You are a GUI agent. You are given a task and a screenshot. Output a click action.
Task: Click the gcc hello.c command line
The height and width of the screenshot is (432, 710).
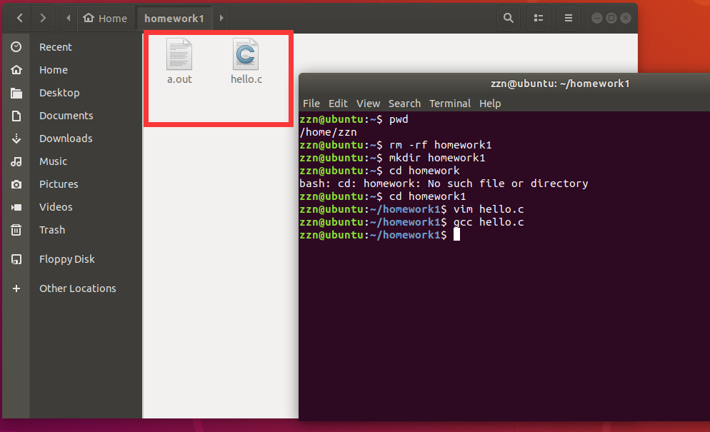click(x=411, y=222)
